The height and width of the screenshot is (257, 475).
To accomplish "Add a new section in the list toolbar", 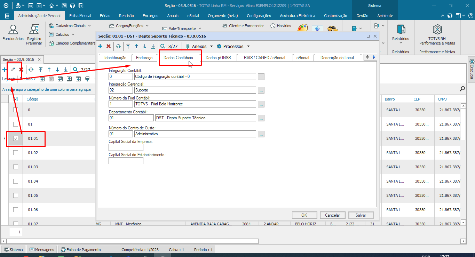I will 5,70.
